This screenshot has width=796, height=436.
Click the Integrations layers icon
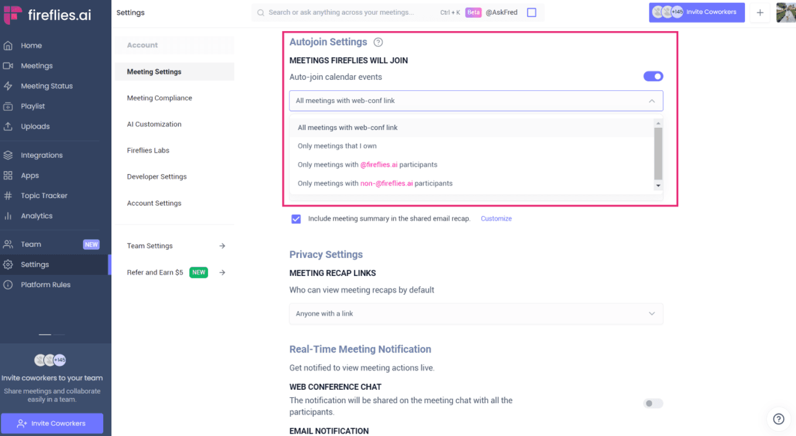pyautogui.click(x=8, y=155)
